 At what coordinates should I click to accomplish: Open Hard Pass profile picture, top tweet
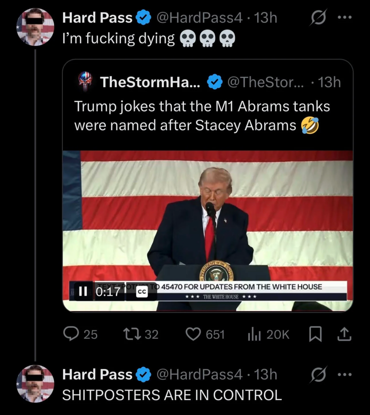tap(35, 27)
